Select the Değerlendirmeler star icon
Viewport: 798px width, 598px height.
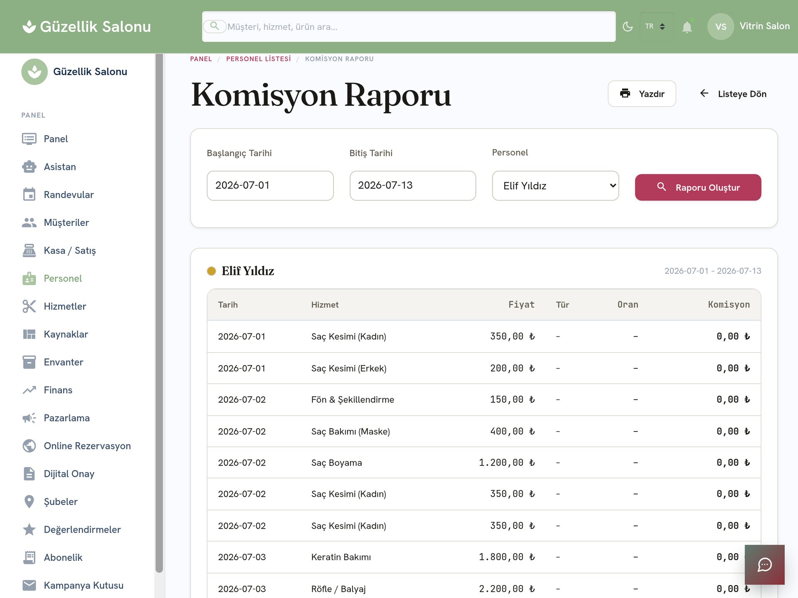[29, 529]
